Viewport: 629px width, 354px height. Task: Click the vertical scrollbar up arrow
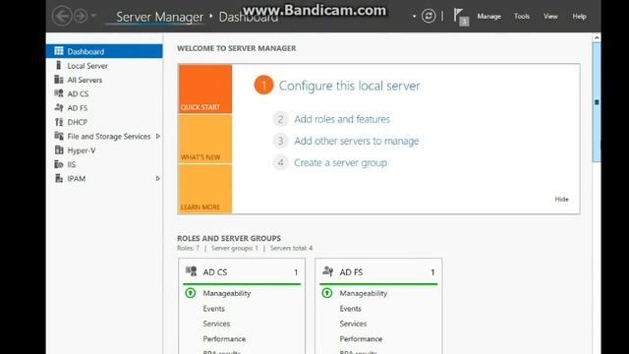597,37
